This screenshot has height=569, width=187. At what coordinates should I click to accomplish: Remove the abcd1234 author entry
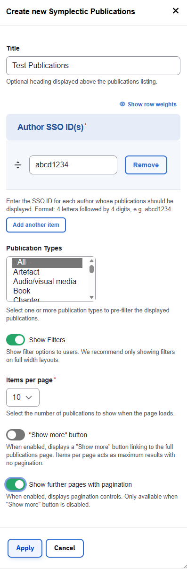146,165
